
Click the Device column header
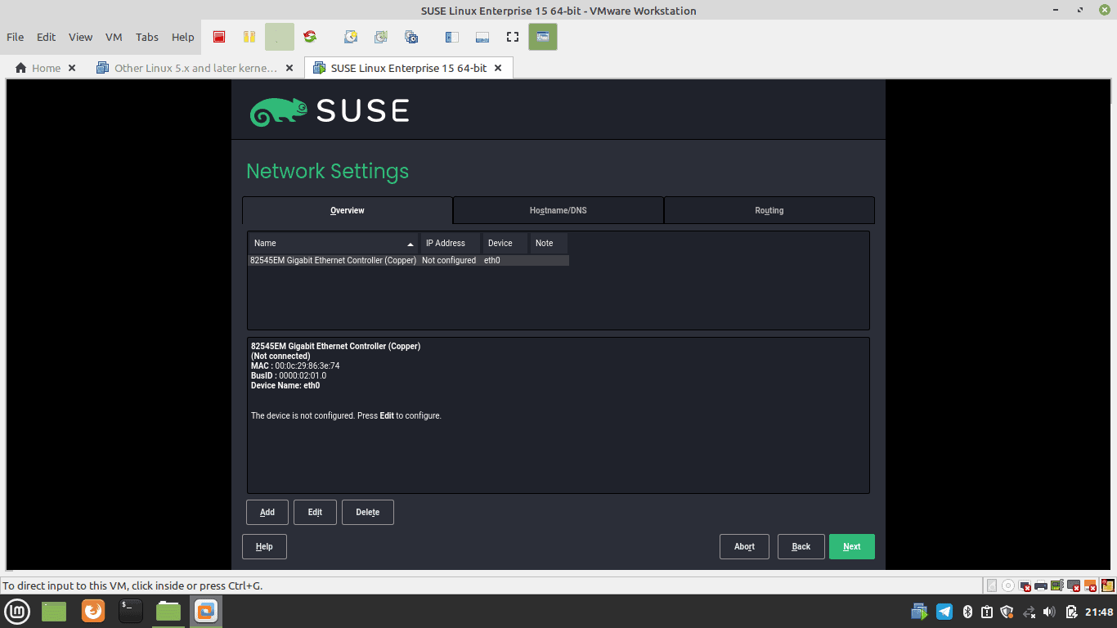[505, 243]
